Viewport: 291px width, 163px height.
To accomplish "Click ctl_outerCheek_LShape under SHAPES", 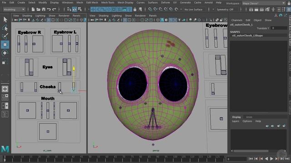I will coord(247,35).
